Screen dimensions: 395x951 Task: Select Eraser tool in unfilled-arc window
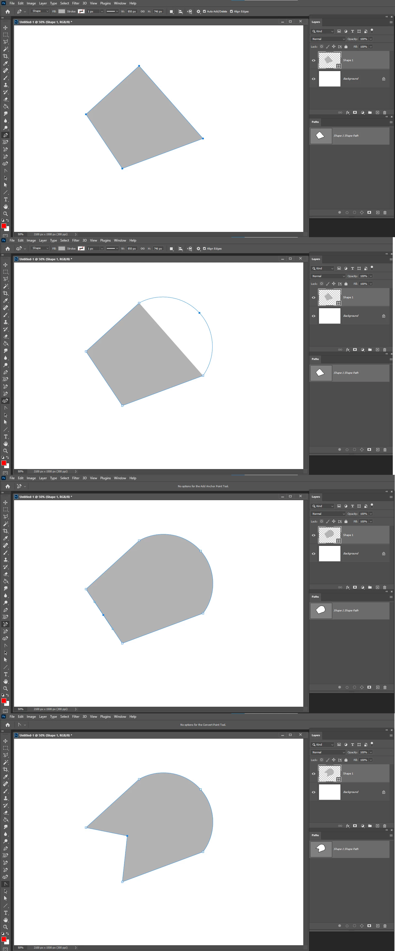point(6,336)
